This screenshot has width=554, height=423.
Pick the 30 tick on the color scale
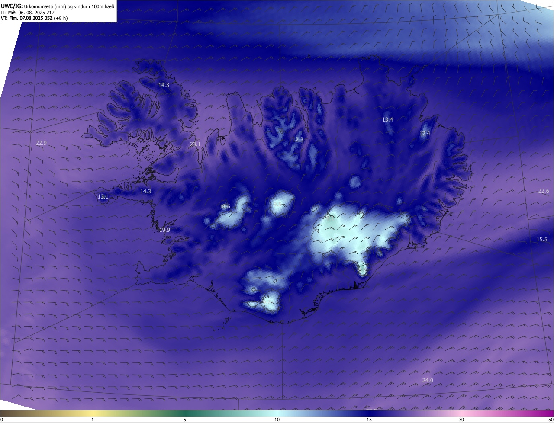click(x=461, y=420)
